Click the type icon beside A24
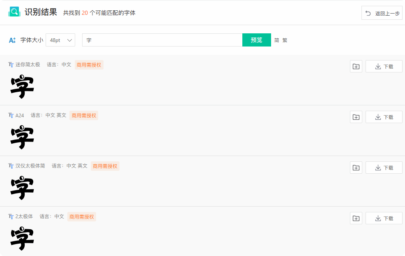The height and width of the screenshot is (256, 405). 11,115
